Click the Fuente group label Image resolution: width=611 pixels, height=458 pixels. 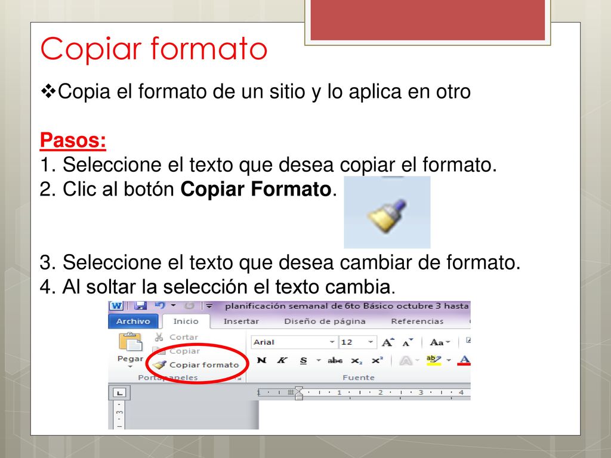click(359, 377)
